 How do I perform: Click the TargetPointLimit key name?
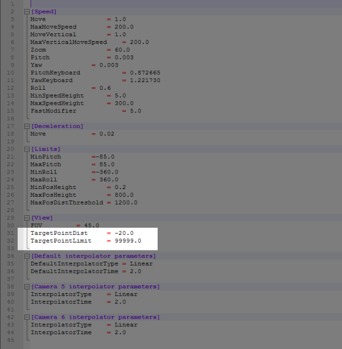61,241
